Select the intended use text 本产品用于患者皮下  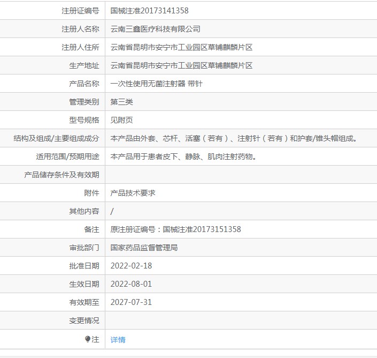[144, 156]
